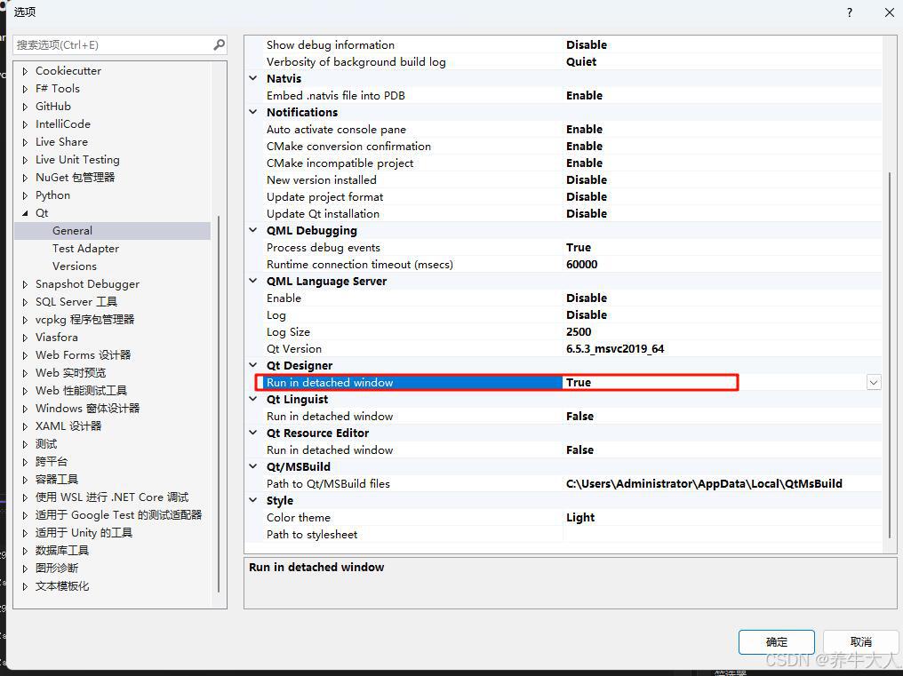
Task: Collapse the Qt/MSBuild section chevron
Action: 252,466
